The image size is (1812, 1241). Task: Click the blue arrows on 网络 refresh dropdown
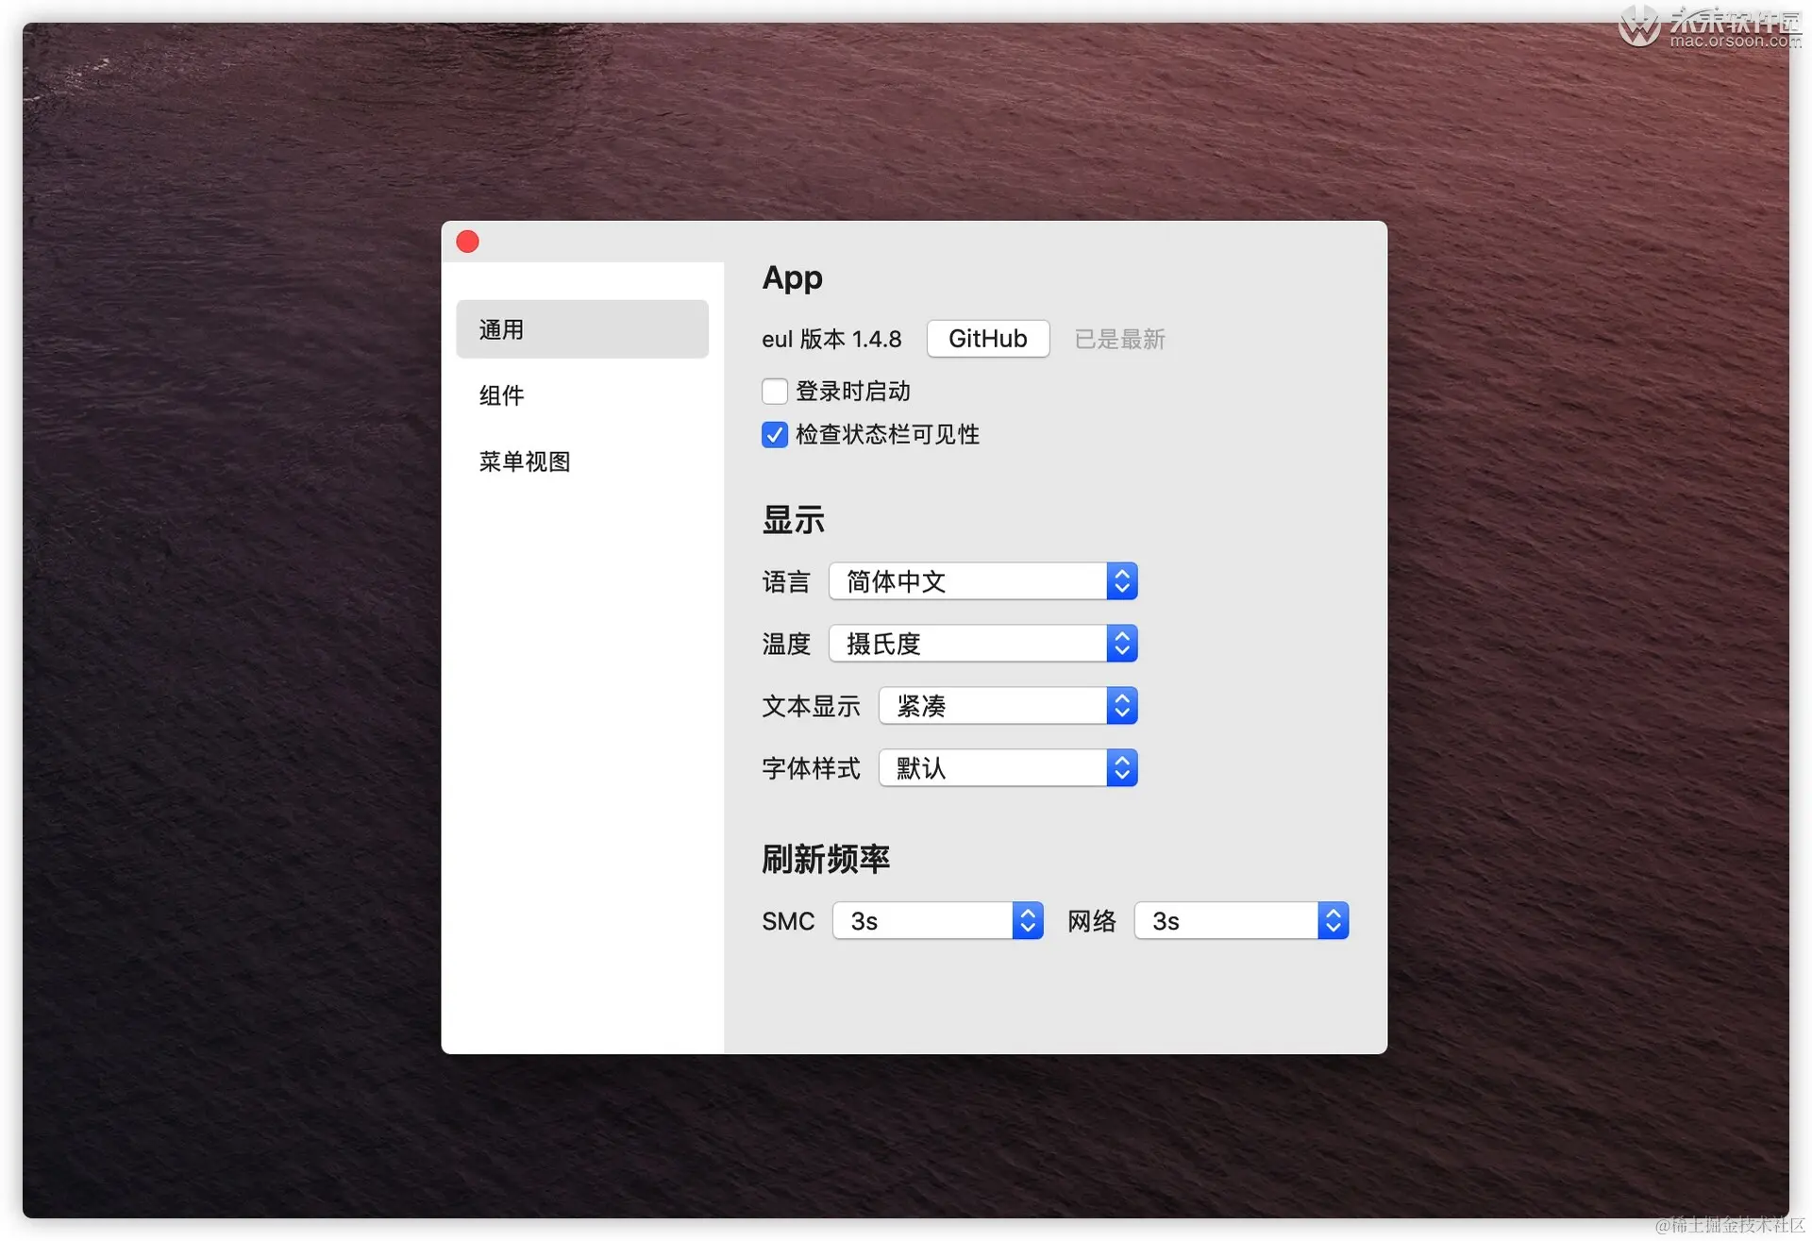pos(1333,920)
